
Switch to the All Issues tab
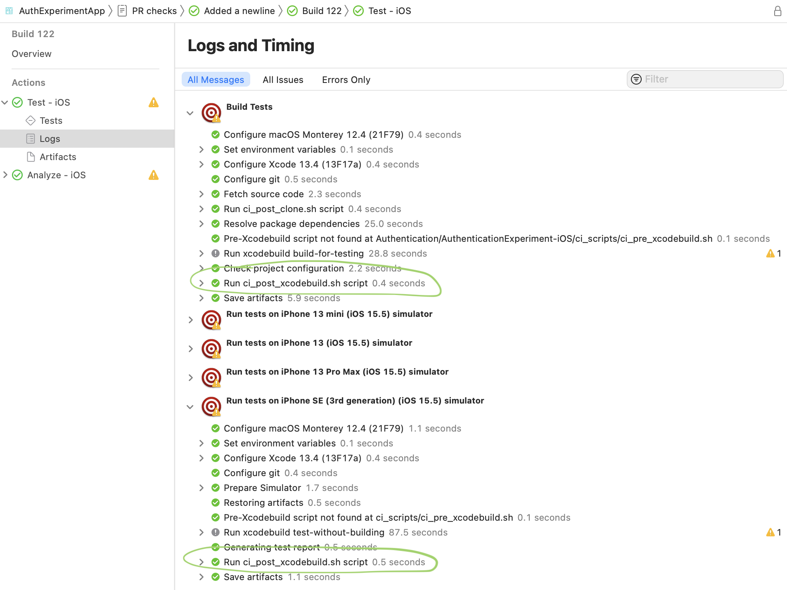283,80
